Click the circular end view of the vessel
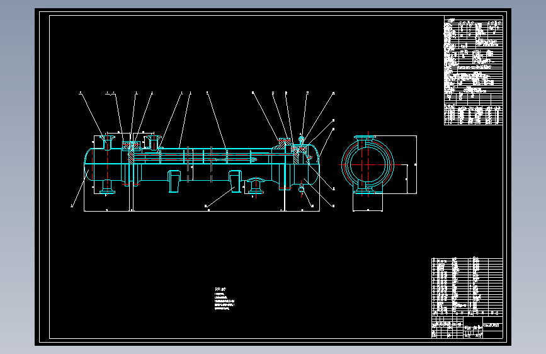Screen dimensions: 546x354 coord(368,165)
